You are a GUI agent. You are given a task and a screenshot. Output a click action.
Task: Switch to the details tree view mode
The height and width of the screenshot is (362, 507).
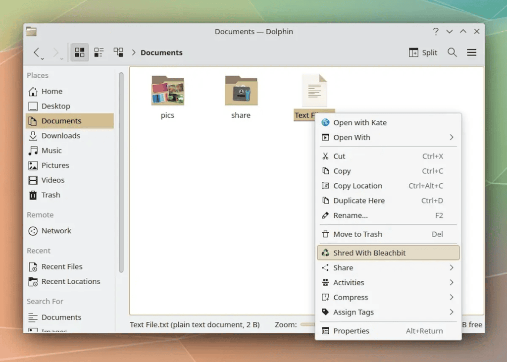click(x=118, y=52)
